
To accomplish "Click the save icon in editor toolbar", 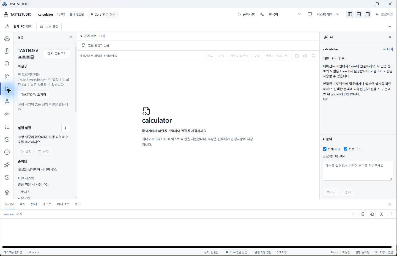I will click(297, 56).
